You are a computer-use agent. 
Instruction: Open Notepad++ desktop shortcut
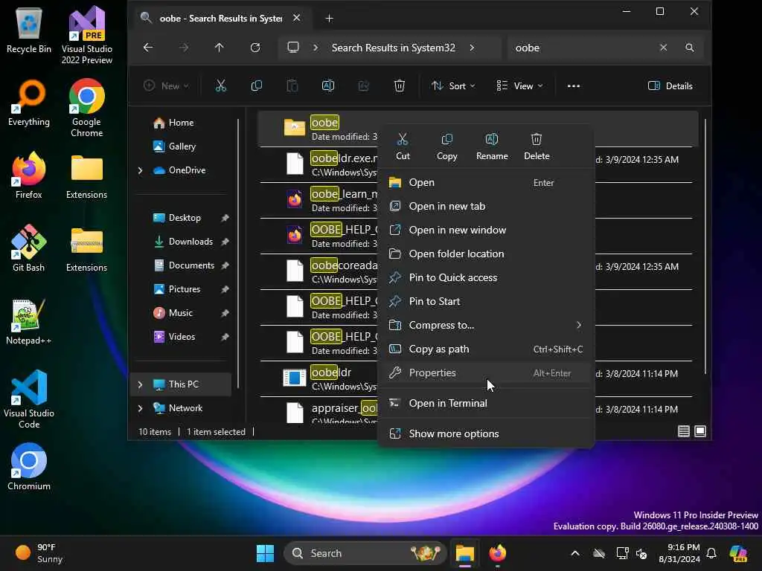[29, 321]
